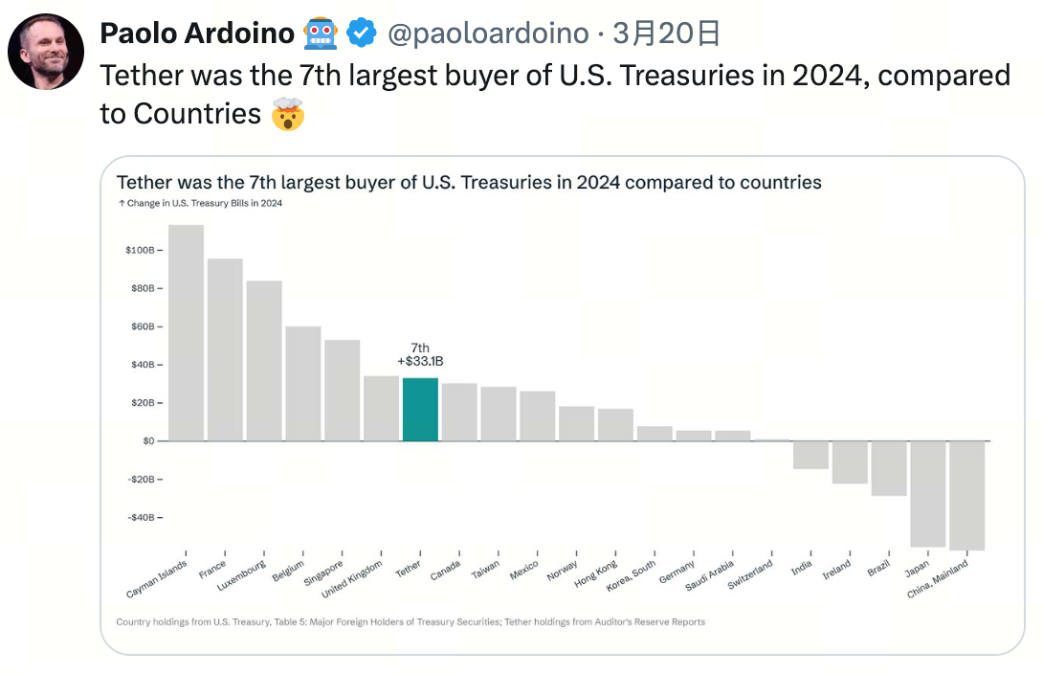The image size is (1043, 674).
Task: Click Paolo Ardoino's profile avatar photo
Action: point(46,52)
